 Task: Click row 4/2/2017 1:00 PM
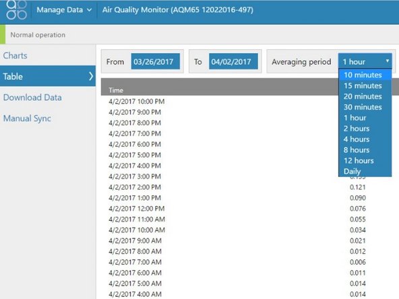(x=135, y=198)
